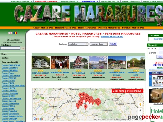Viewport: 163px width, 122px height.
Task: Open Cazare BAIA BORSA link
Action: [x=11, y=65]
